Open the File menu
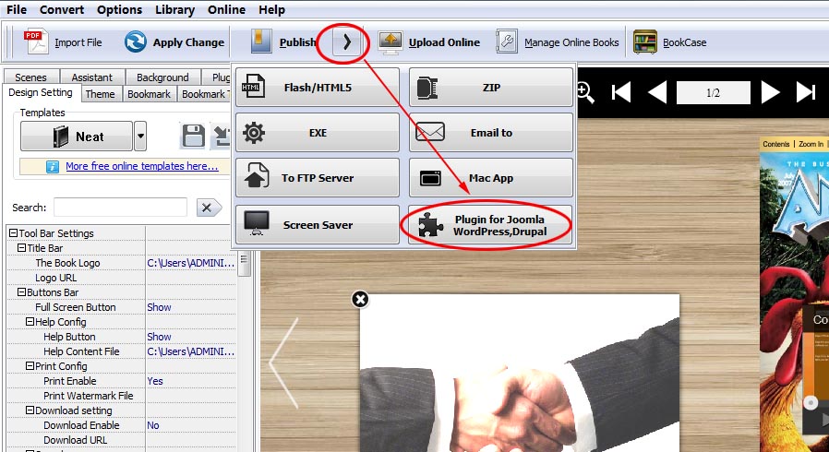 17,9
